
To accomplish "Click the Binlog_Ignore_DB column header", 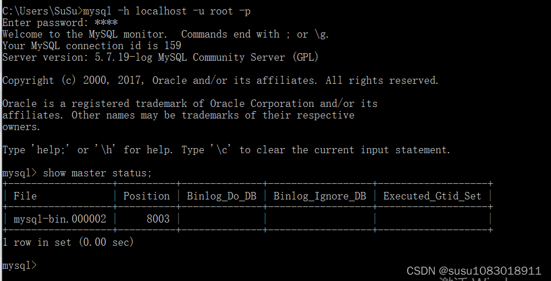I will pos(320,196).
